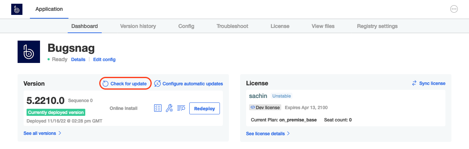Click Current Plan: on_premise_base text

click(283, 120)
